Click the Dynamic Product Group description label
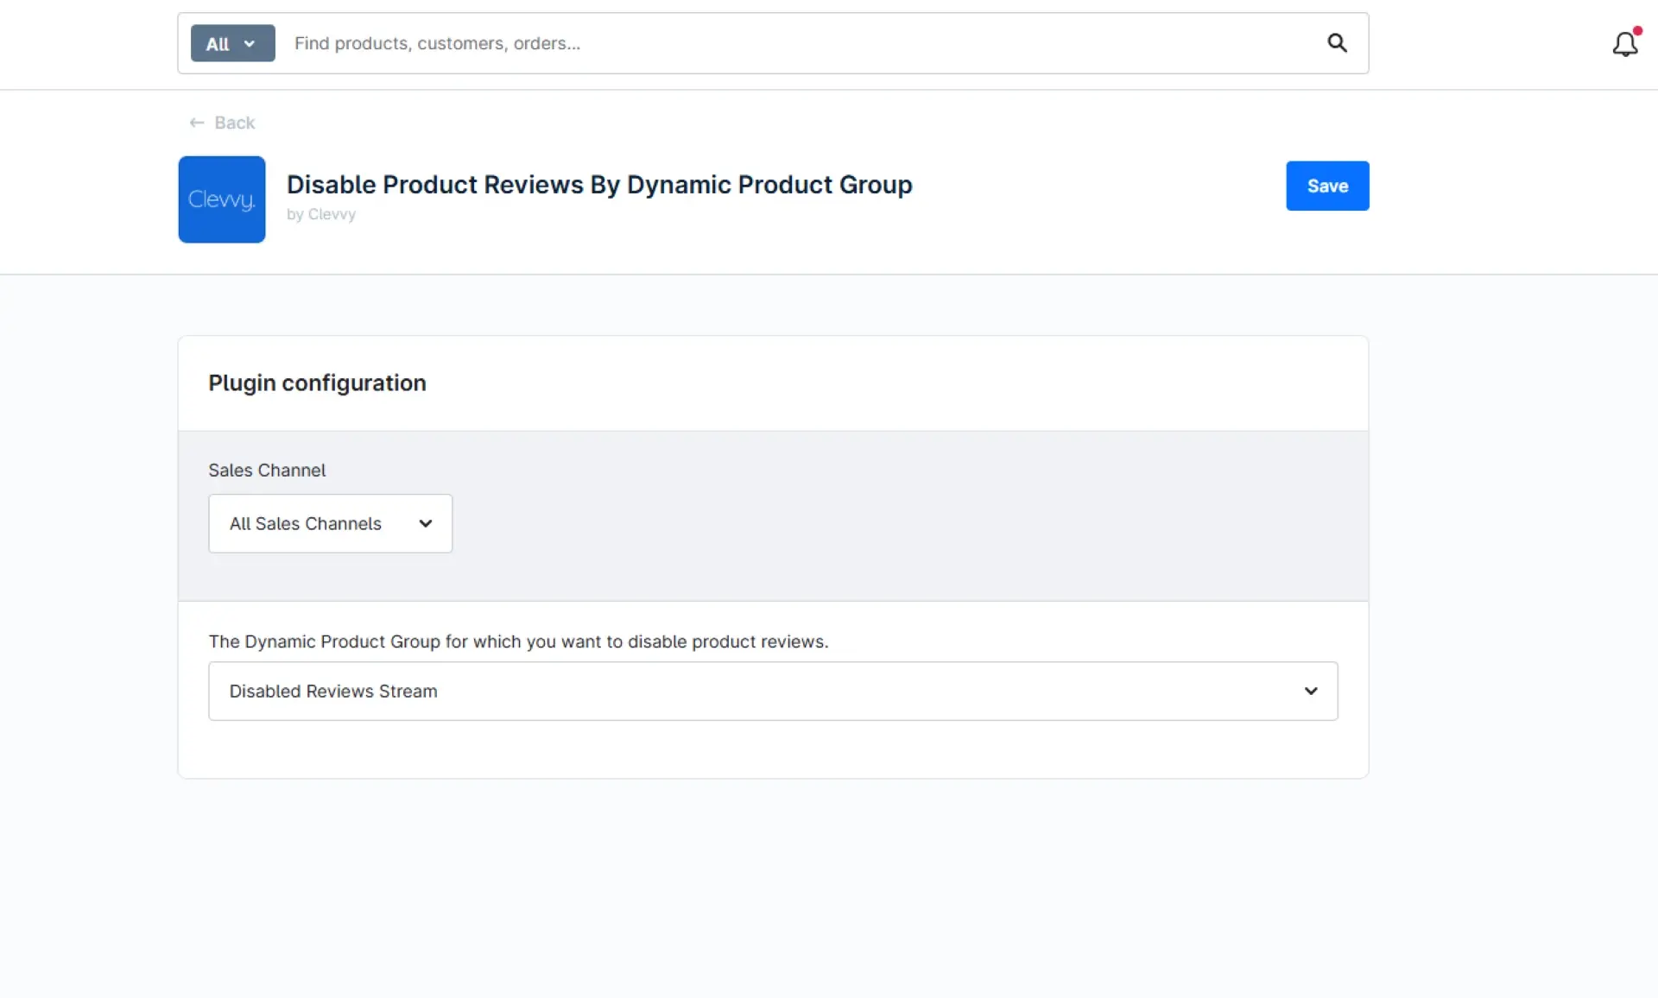Screen dimensions: 1658x998 [518, 641]
